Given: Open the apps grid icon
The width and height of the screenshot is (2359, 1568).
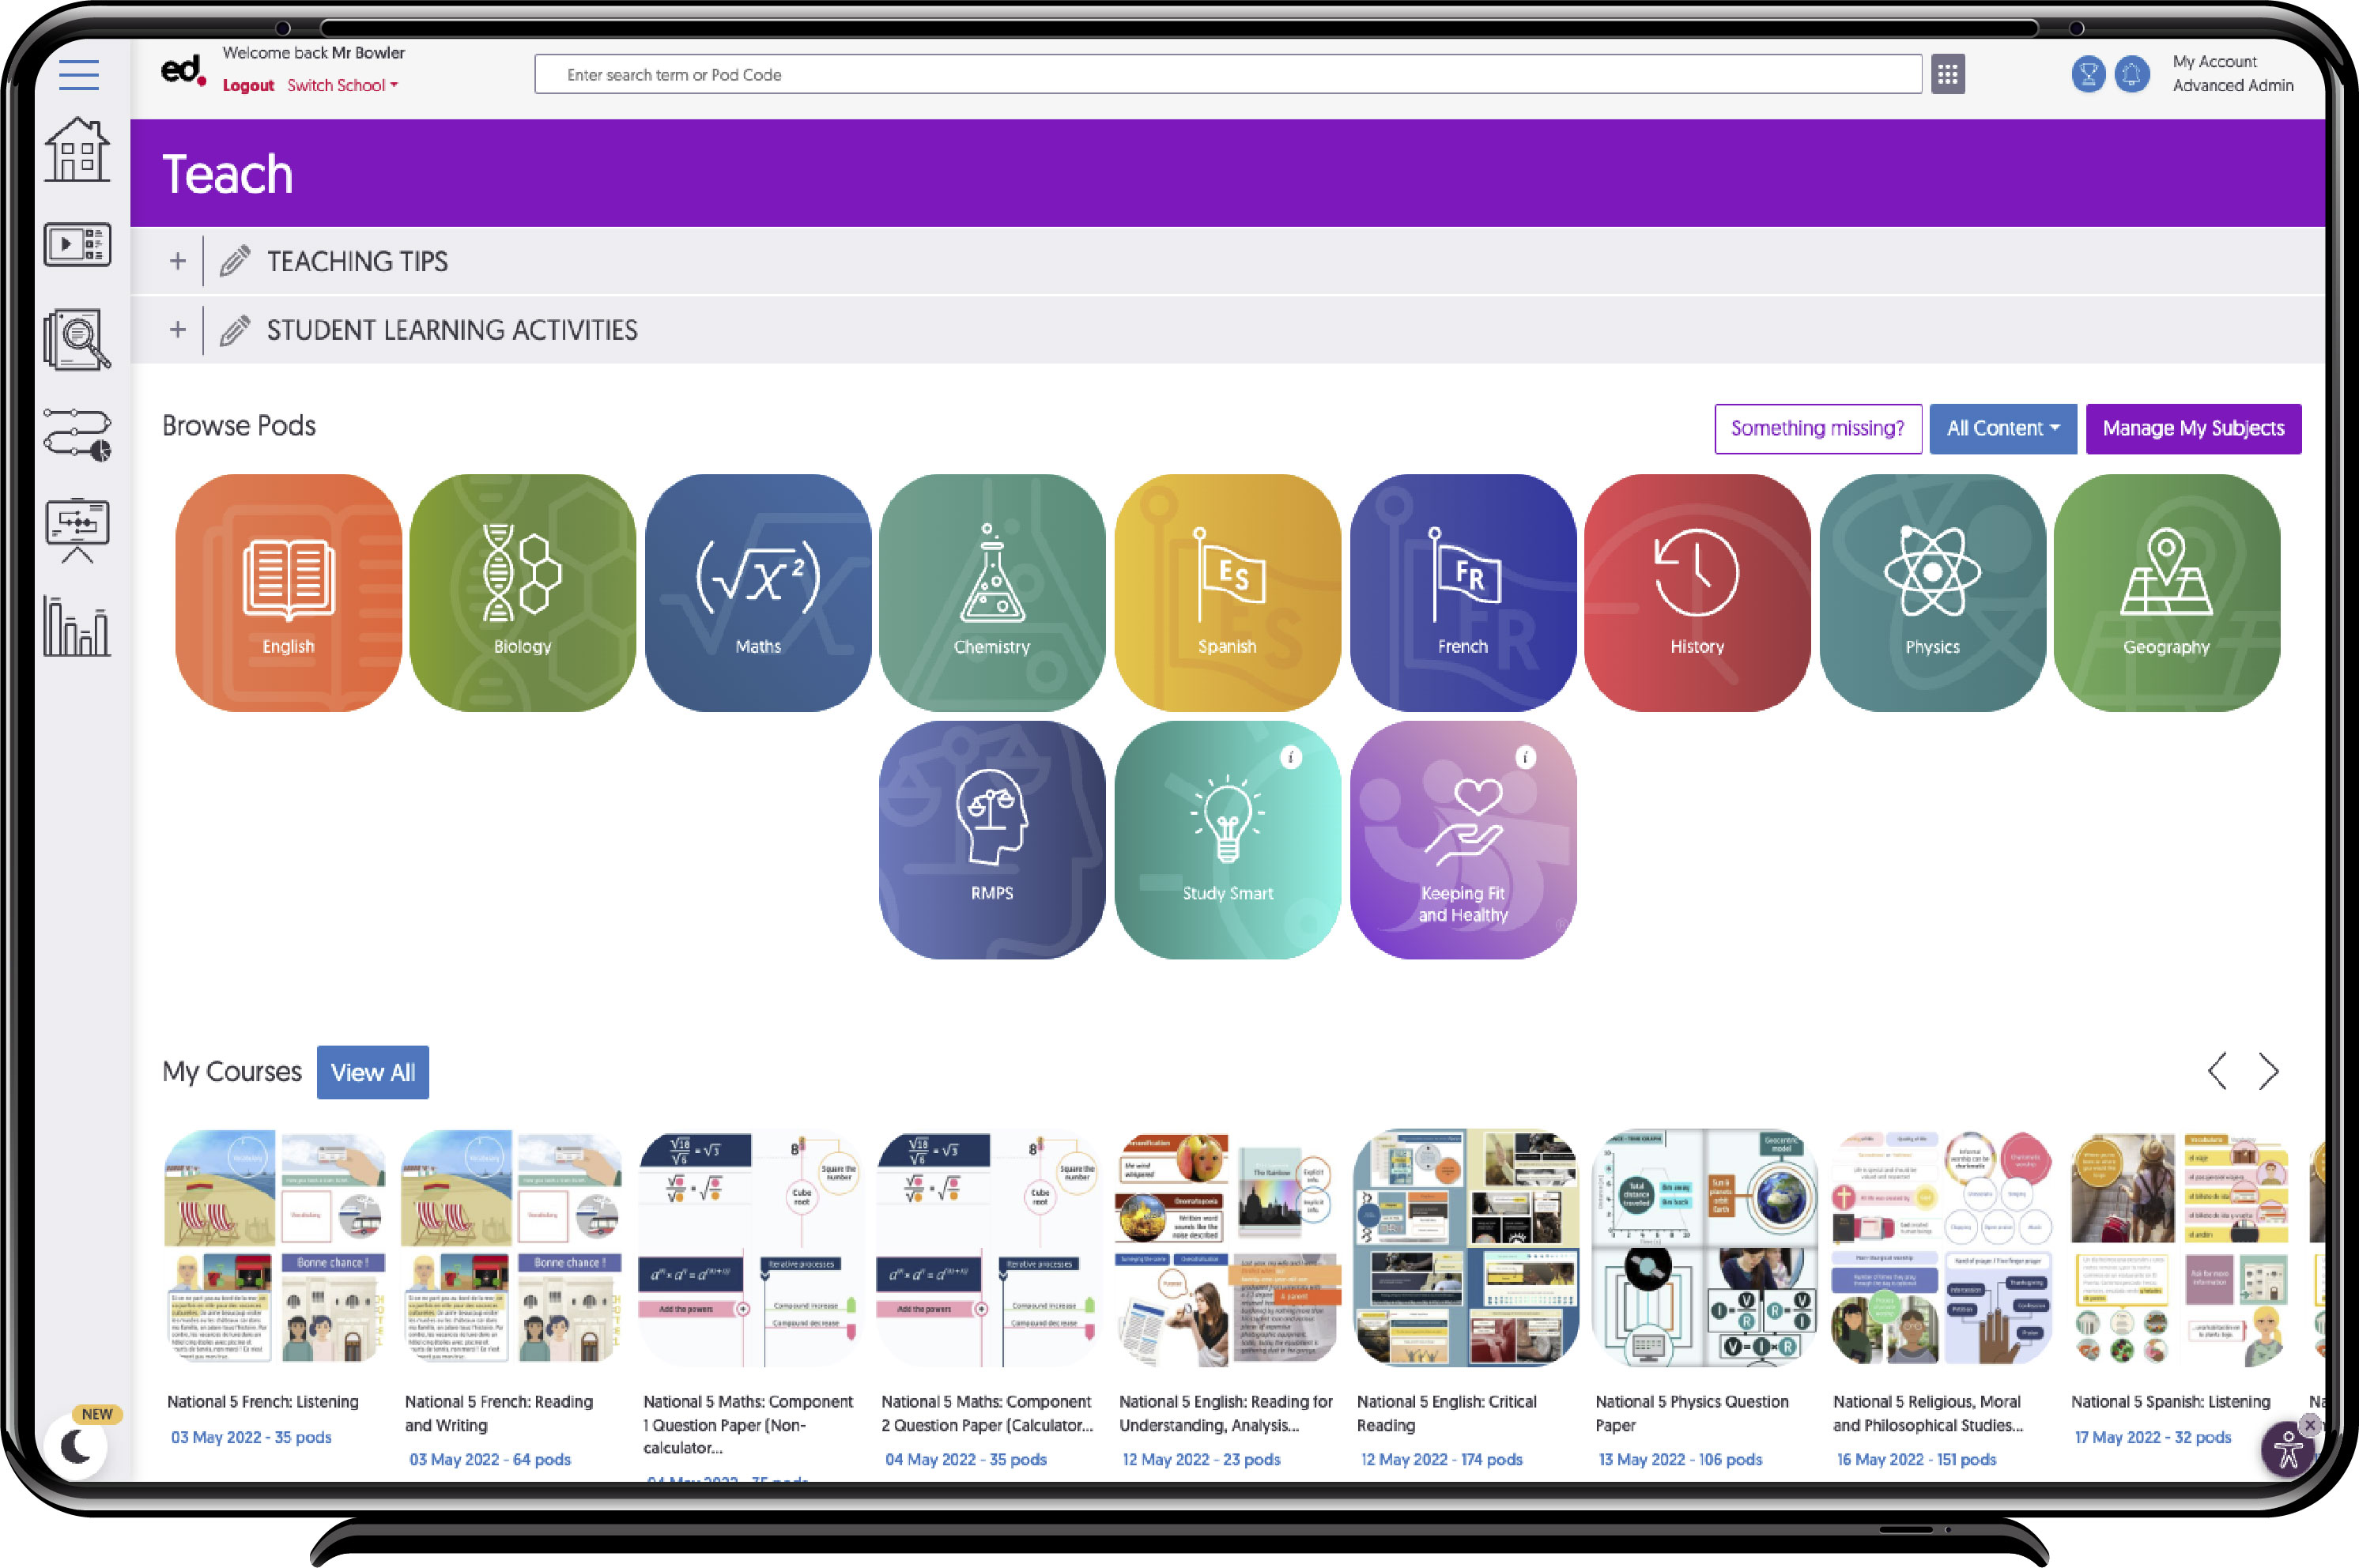Looking at the screenshot, I should pos(1947,75).
